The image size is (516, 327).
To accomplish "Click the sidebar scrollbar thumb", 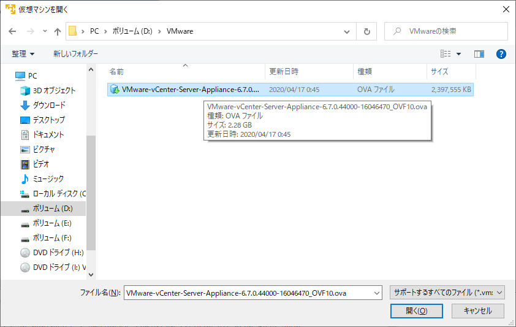I will pos(91,193).
